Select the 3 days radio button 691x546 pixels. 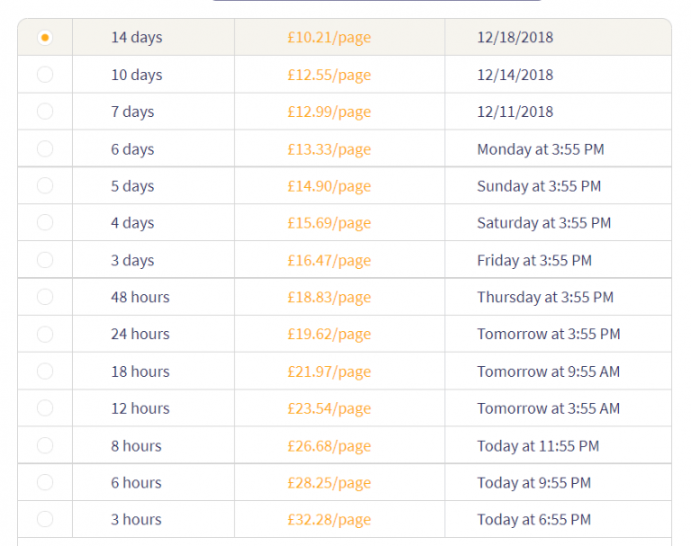tap(45, 261)
